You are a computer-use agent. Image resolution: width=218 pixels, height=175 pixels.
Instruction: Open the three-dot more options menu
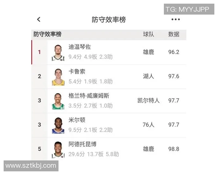[175, 20]
